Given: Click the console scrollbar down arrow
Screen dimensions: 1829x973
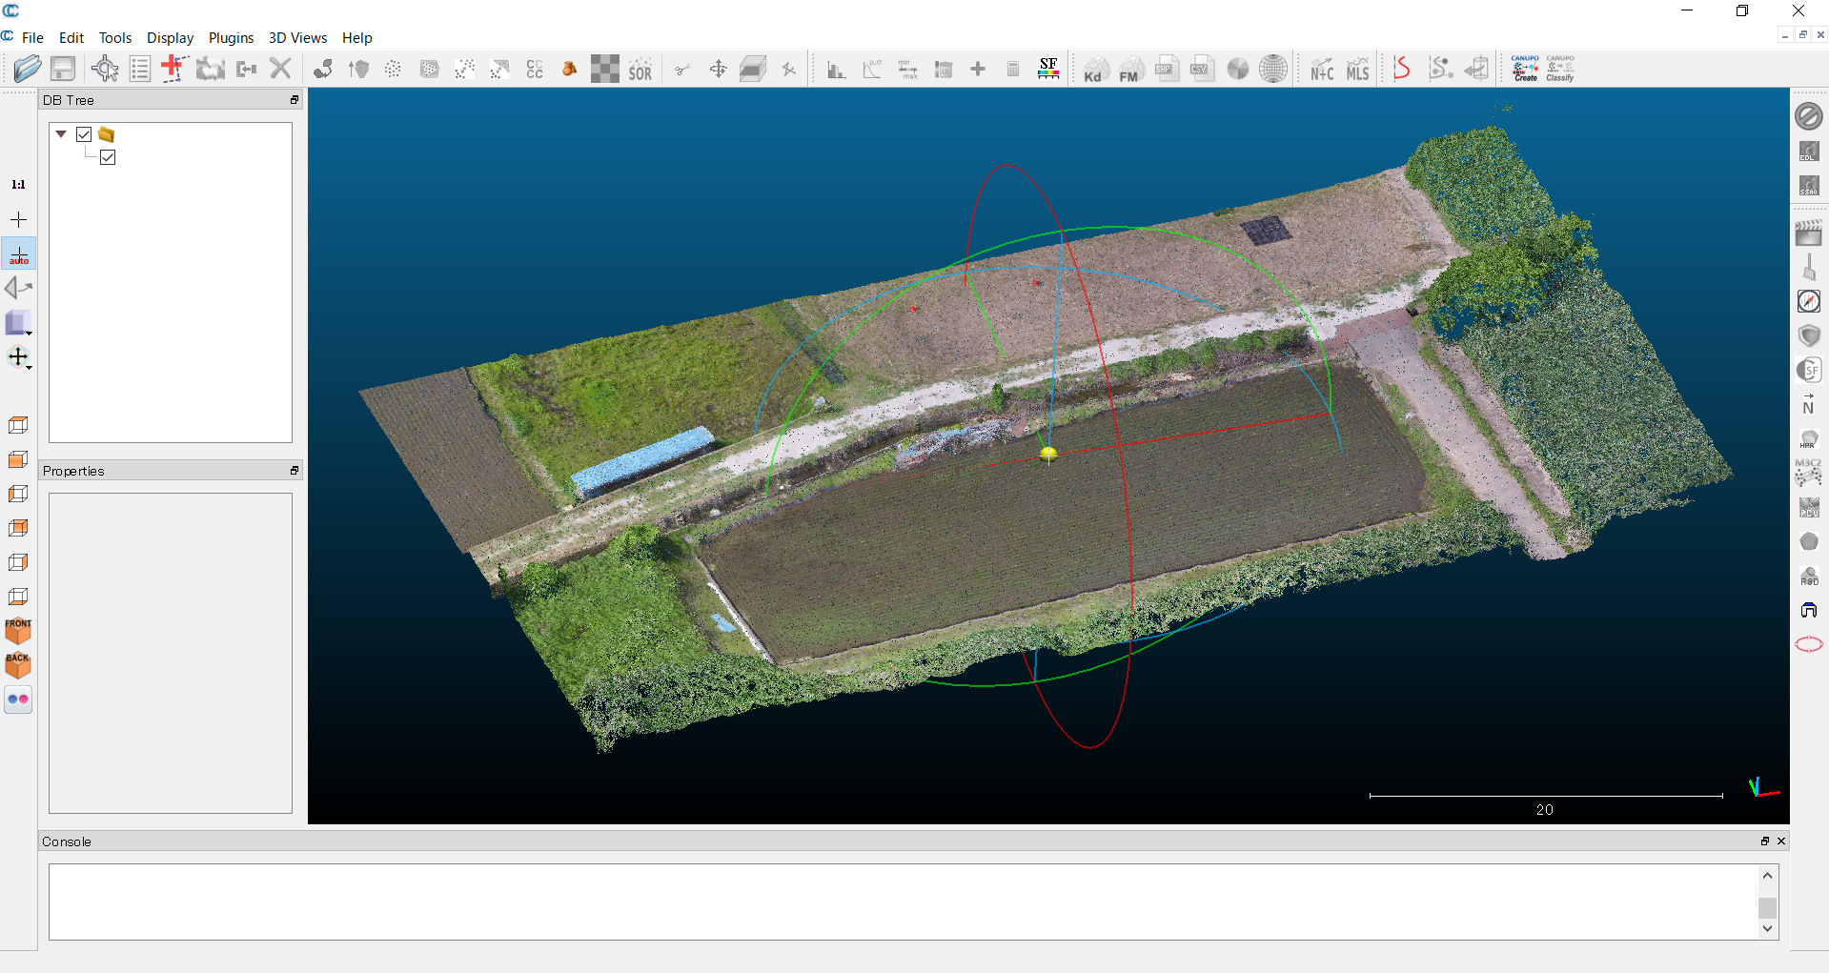Looking at the screenshot, I should [x=1768, y=928].
